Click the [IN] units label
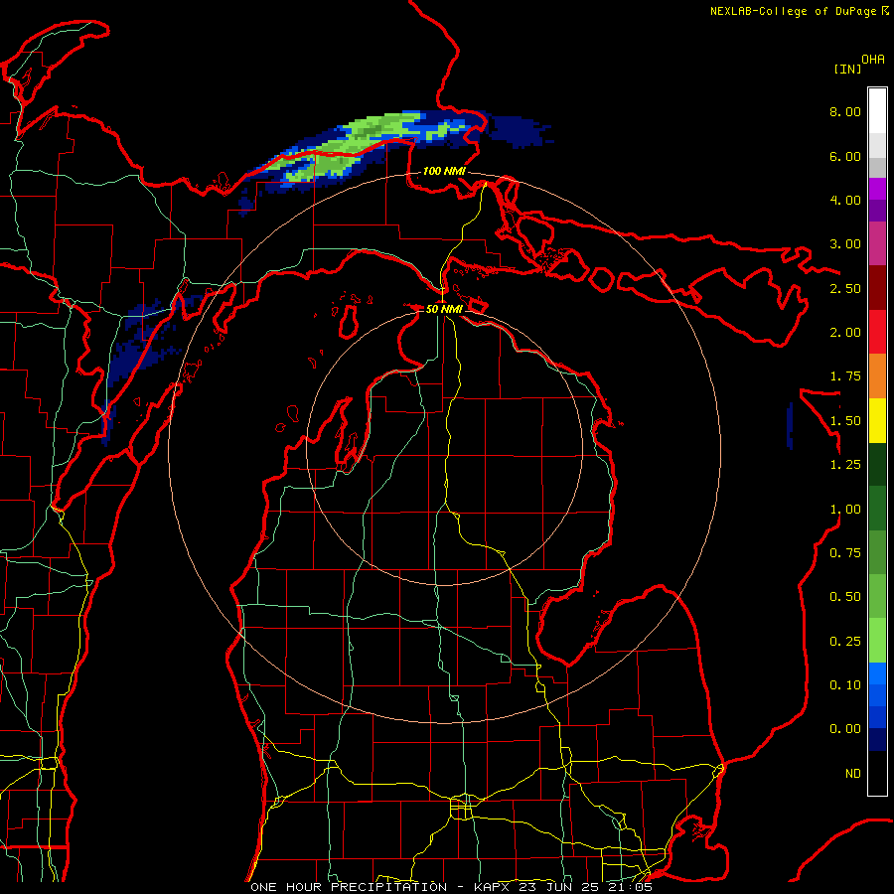 (x=847, y=69)
